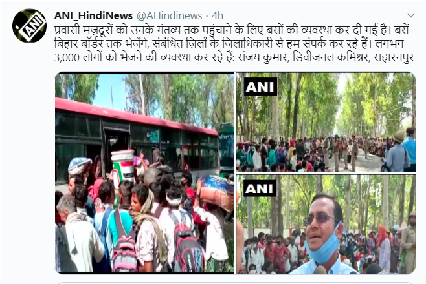Screen dimensions: 426x284
Task: Click the police officers on the road
Action: [x=342, y=153]
